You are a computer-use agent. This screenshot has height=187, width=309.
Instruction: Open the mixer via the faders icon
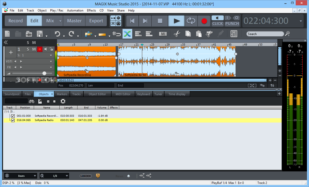pos(234,34)
